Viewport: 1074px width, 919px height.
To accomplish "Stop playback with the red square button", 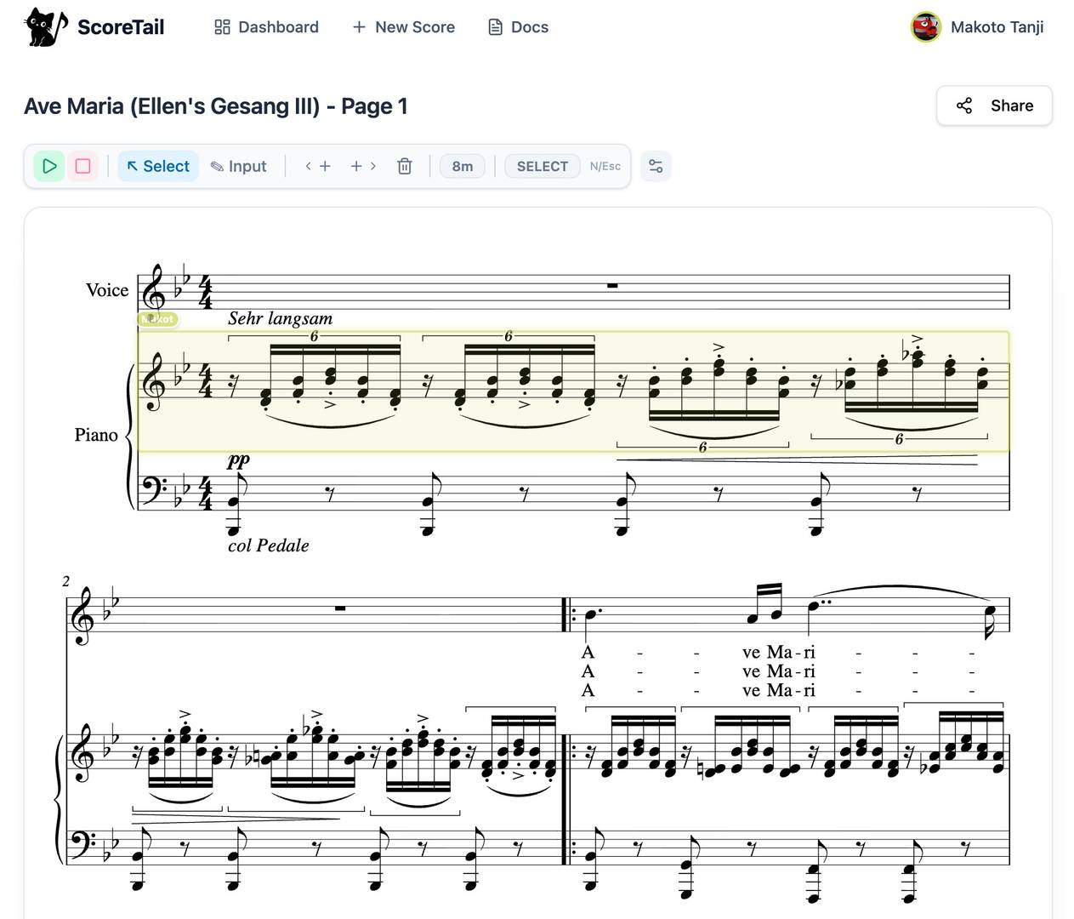I will (x=83, y=166).
